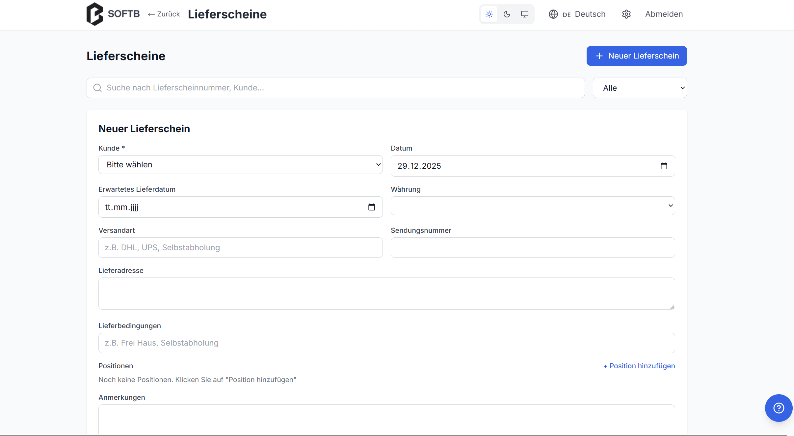Open calendar picker in Datum field
This screenshot has height=436, width=794.
pyautogui.click(x=664, y=166)
